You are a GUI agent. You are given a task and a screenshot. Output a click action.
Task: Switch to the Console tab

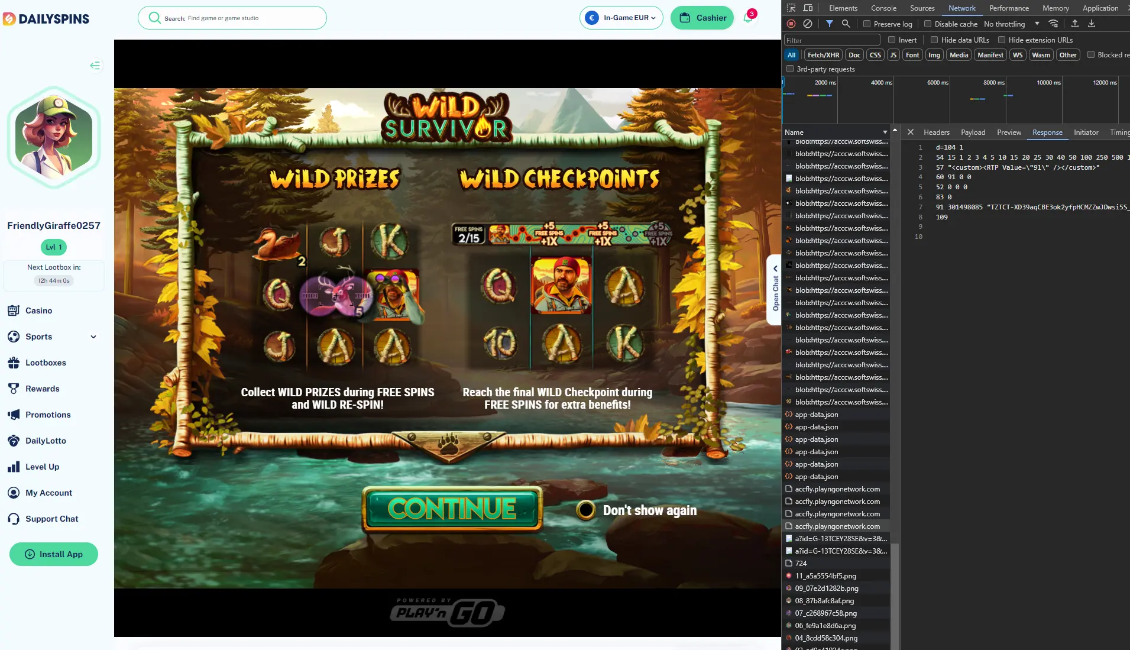pyautogui.click(x=883, y=8)
